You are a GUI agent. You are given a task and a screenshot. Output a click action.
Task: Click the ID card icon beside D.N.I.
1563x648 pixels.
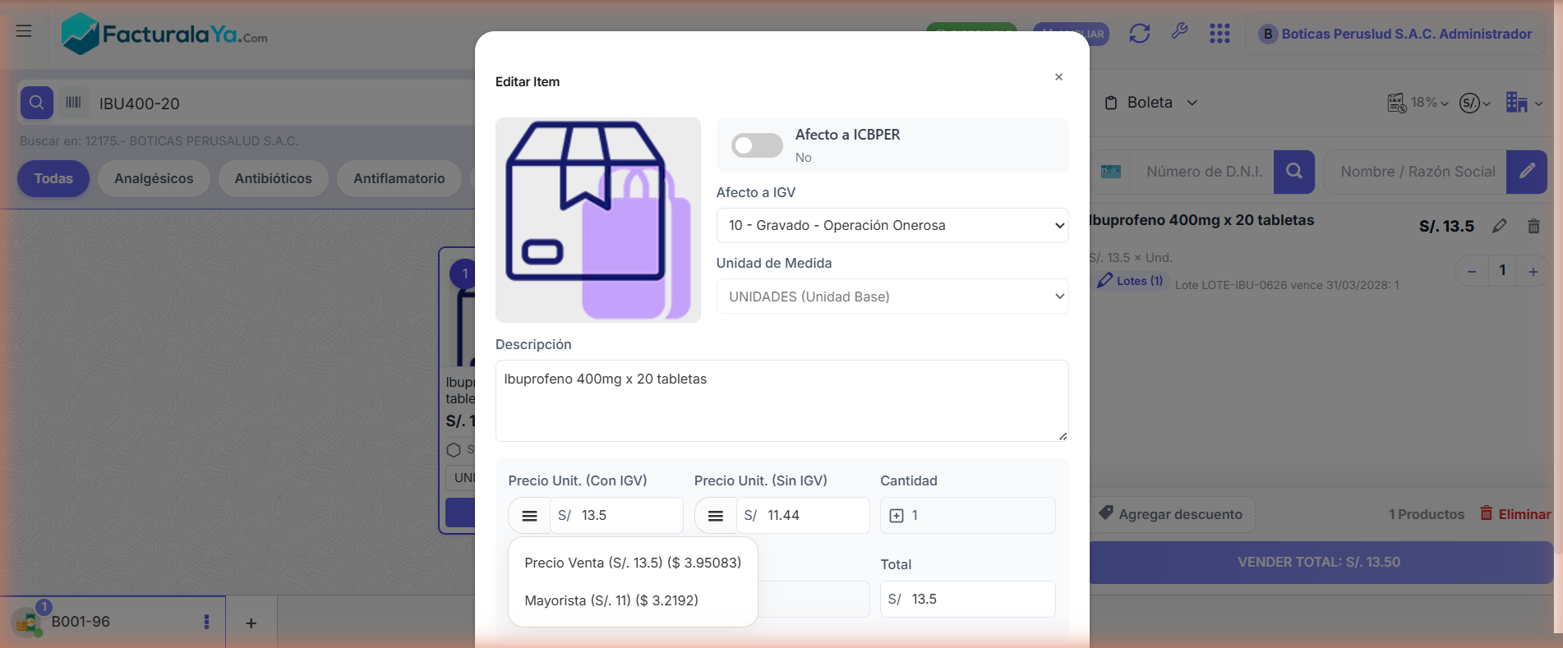click(x=1111, y=172)
